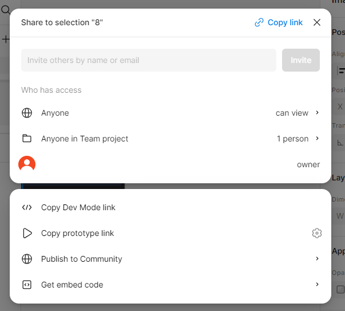Expand Publish to Community chevron
The width and height of the screenshot is (345, 311).
click(317, 258)
